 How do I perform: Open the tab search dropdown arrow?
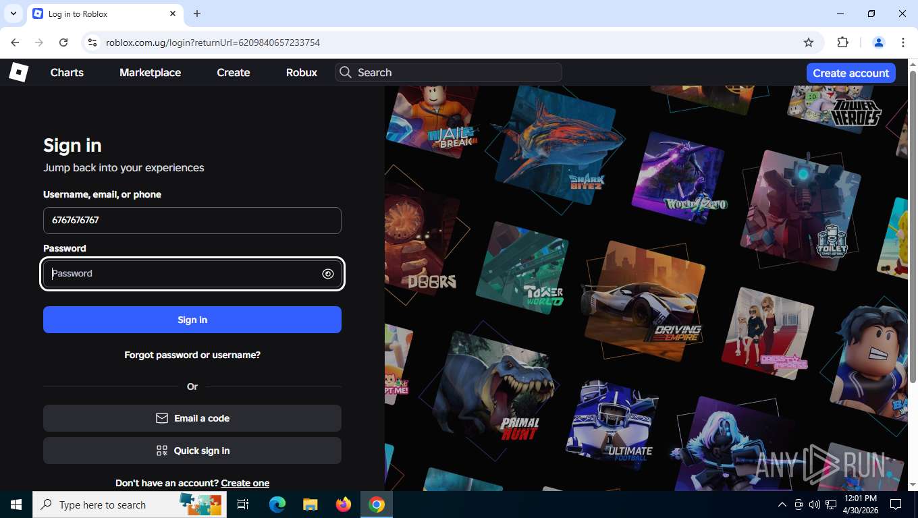click(13, 13)
